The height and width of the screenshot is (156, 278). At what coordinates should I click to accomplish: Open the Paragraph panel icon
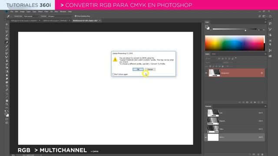click(270, 45)
